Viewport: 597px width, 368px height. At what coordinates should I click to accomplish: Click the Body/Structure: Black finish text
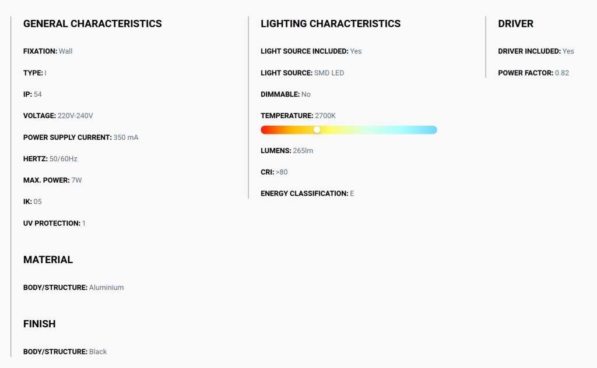point(65,352)
